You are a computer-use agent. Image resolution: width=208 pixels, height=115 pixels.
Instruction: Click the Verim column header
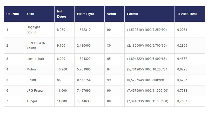(111, 14)
